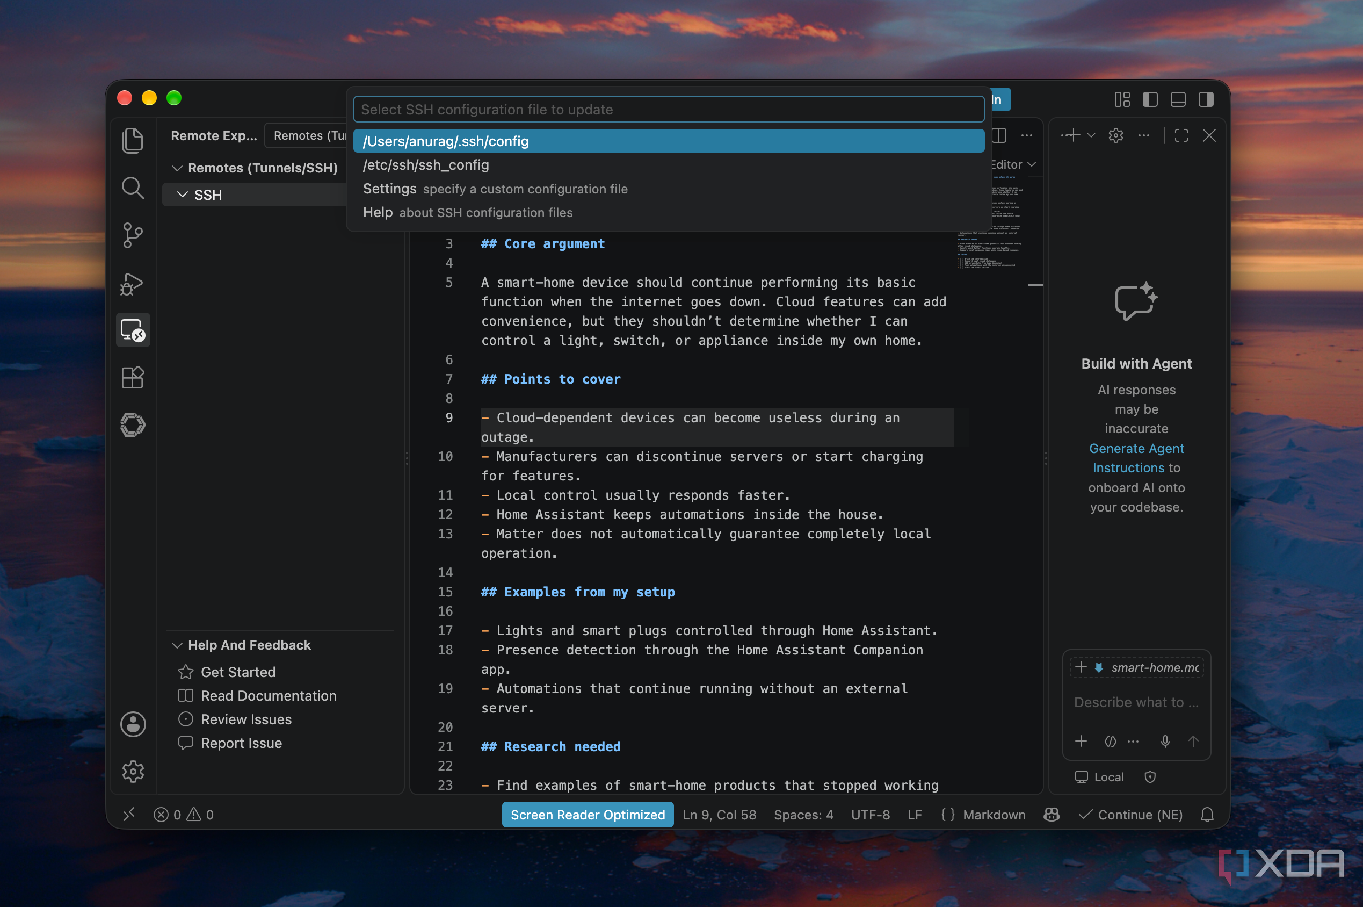Collapse the Help And Feedback section
This screenshot has width=1363, height=907.
(177, 645)
